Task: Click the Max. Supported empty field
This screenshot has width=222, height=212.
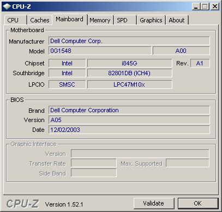Action: 188,163
